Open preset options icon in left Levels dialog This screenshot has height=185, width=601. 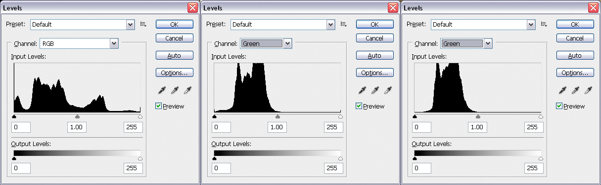[143, 24]
